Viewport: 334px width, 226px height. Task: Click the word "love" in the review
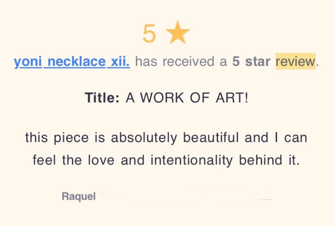[x=102, y=161]
